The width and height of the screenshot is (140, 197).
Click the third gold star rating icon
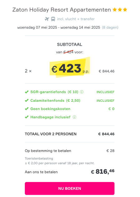[x=125, y=10]
